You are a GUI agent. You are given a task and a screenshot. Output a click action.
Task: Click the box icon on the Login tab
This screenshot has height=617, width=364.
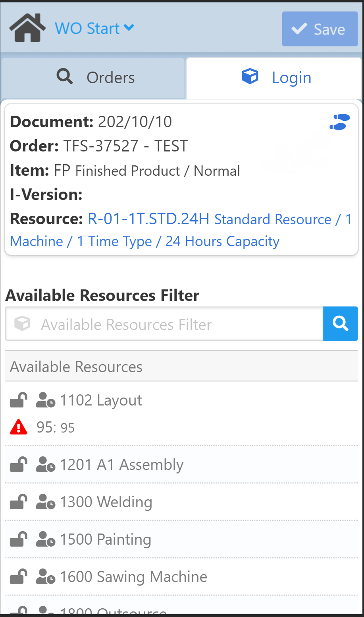(x=250, y=77)
